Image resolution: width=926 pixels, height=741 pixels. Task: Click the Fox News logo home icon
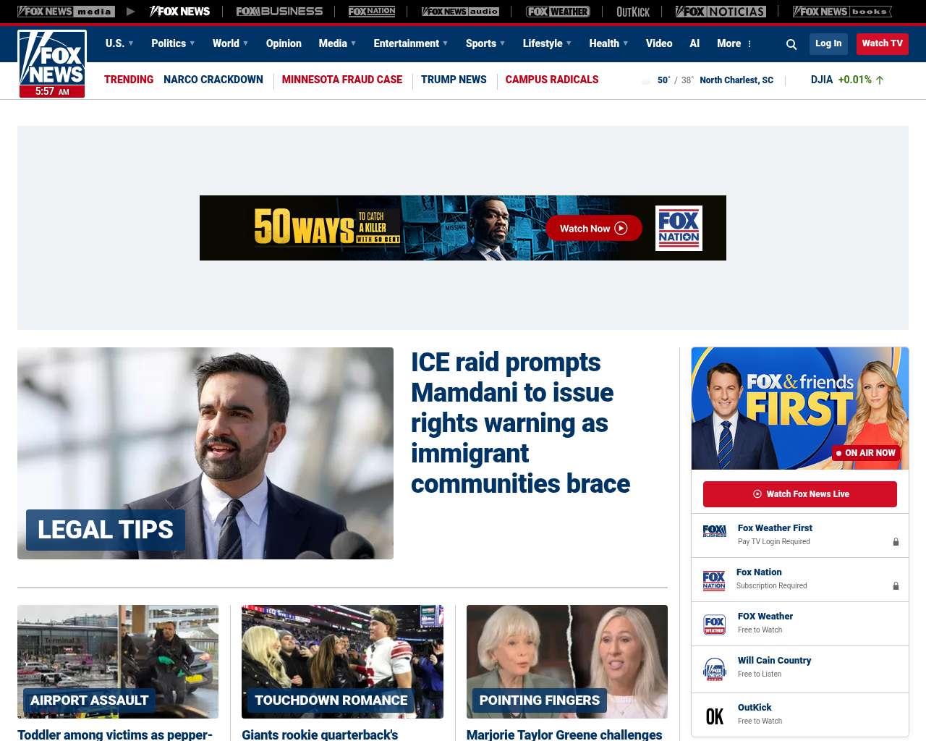coord(52,64)
